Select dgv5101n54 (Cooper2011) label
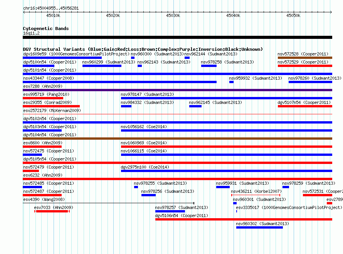The width and height of the screenshot is (343, 254). tap(50, 70)
